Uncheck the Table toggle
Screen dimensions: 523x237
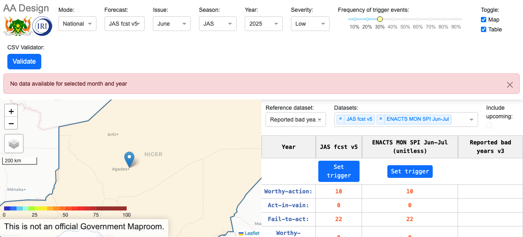[483, 29]
